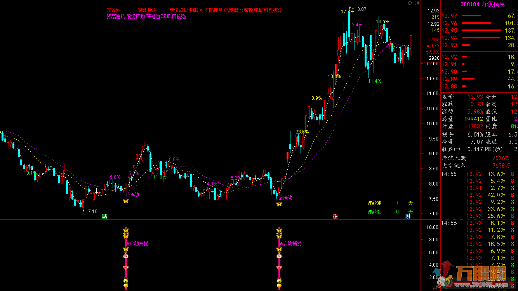
Task: Select the trade with 18.5万 volume
Action: (480, 244)
